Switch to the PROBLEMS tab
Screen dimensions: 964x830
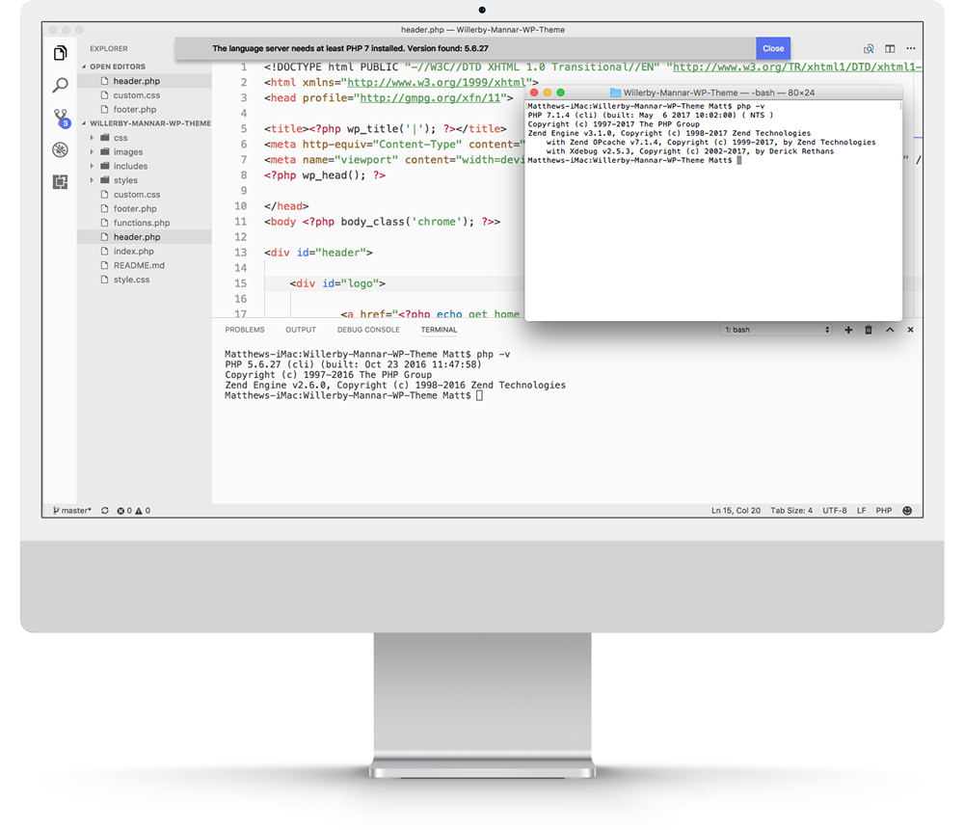click(245, 329)
